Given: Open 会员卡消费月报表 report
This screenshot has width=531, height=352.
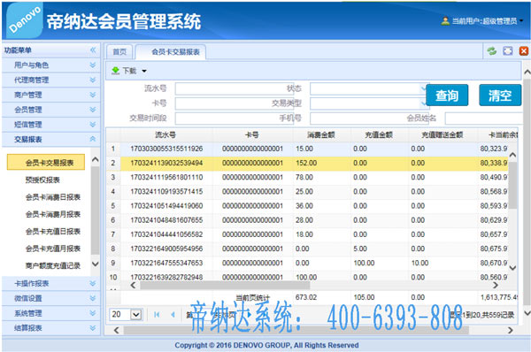Looking at the screenshot, I should coord(53,214).
